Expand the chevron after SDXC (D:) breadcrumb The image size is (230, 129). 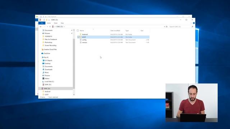click(64, 27)
